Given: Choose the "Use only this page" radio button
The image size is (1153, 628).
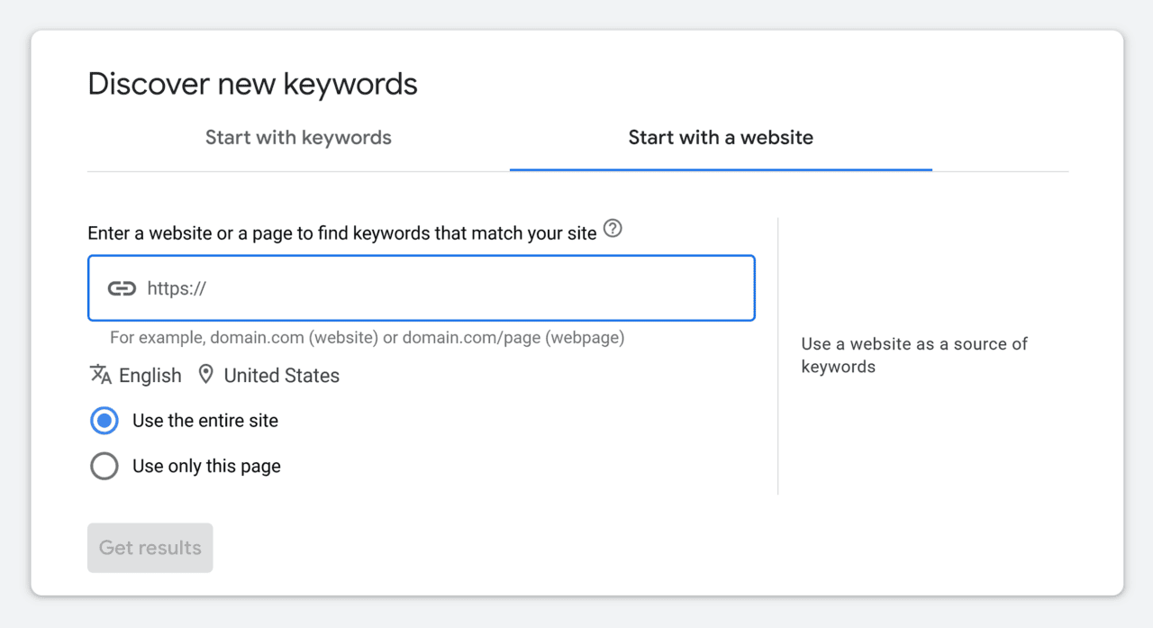Looking at the screenshot, I should pyautogui.click(x=104, y=466).
